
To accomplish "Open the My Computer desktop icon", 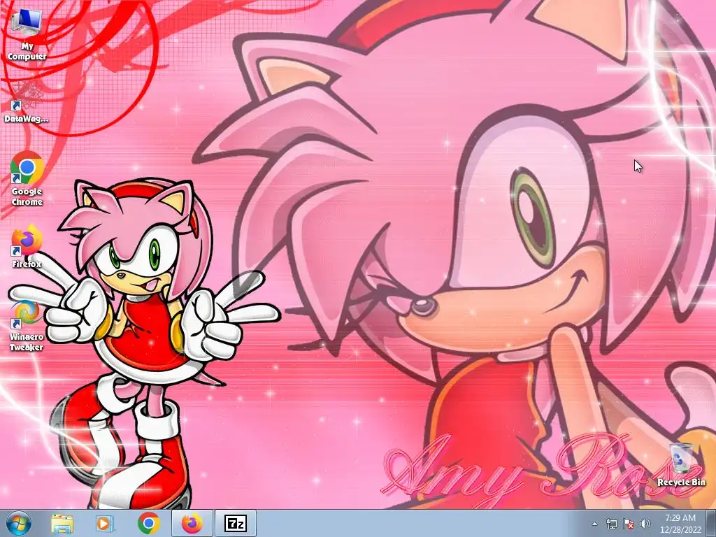I will (27, 35).
